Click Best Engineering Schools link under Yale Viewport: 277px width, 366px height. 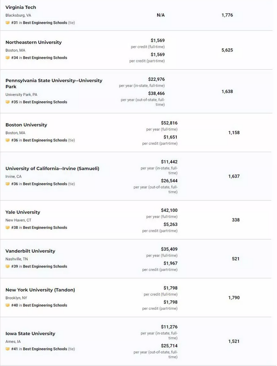tap(45, 228)
